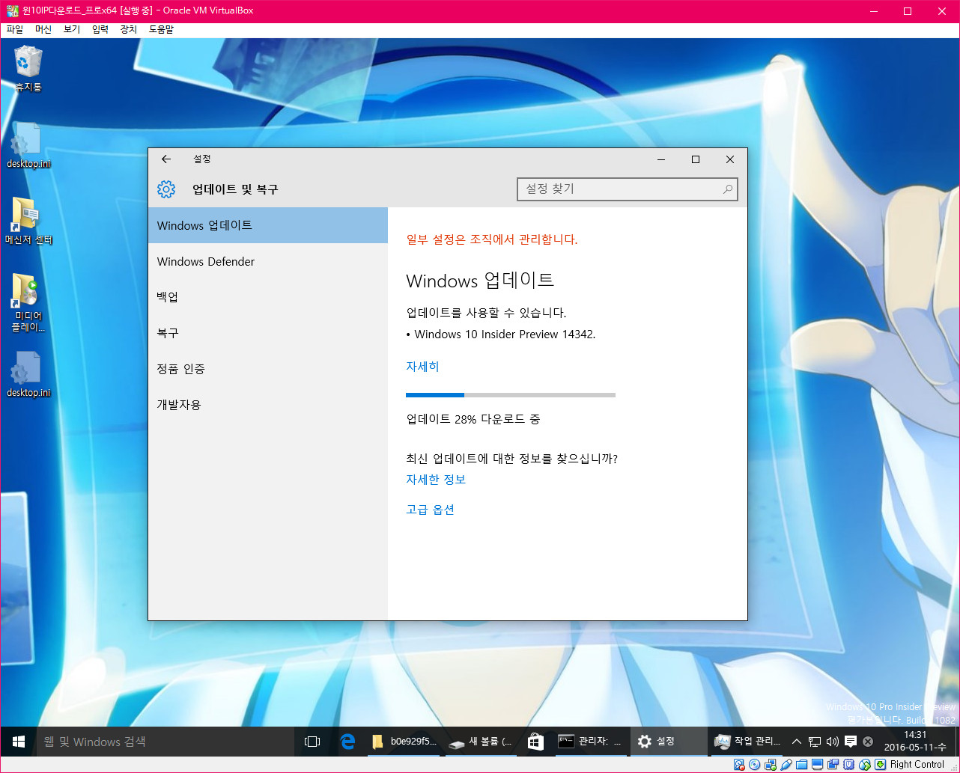Click VirtualBox keyboard capture arrow icon
Screen dimensions: 960x773
pos(881,764)
